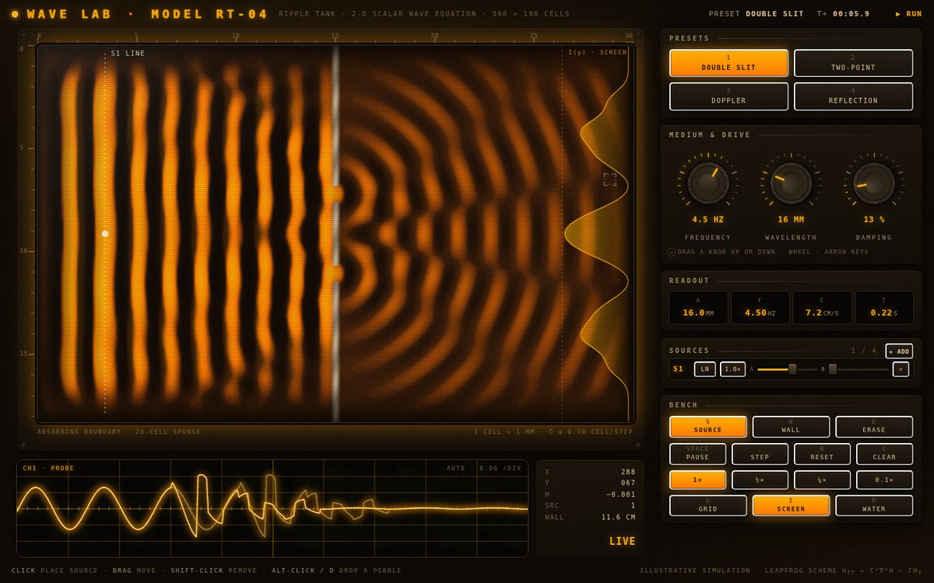Screen dimensions: 934x583
Task: Click the probe Y value 067
Action: coord(628,483)
